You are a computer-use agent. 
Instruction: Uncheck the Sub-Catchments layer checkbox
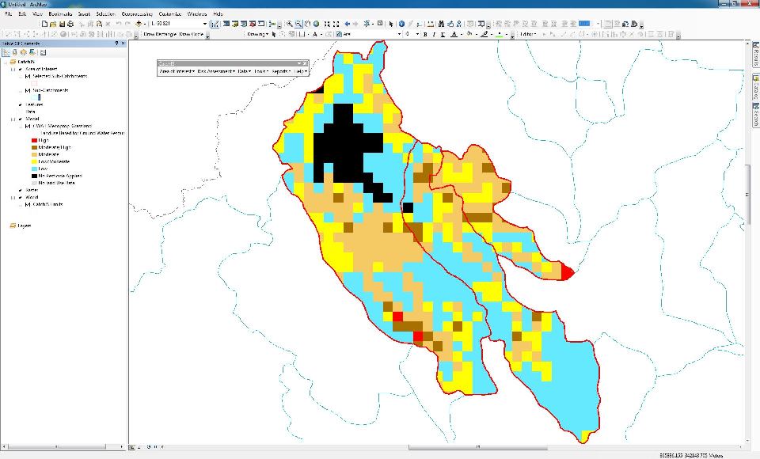tap(26, 89)
